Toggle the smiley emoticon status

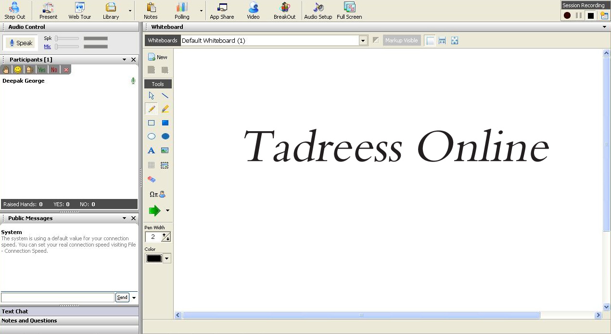(x=18, y=70)
